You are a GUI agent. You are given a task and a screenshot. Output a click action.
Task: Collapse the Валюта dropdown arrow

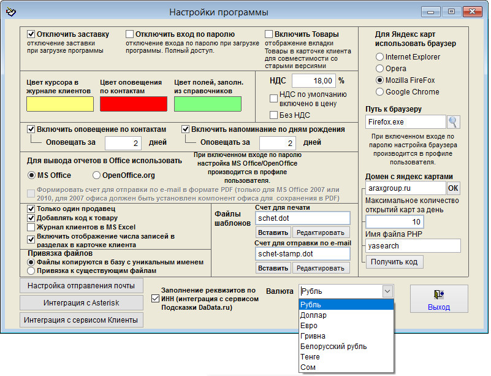(387, 291)
